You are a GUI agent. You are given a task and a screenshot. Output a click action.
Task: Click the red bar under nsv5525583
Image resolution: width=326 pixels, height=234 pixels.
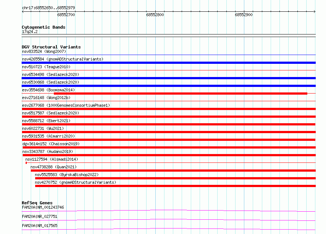click(175, 178)
